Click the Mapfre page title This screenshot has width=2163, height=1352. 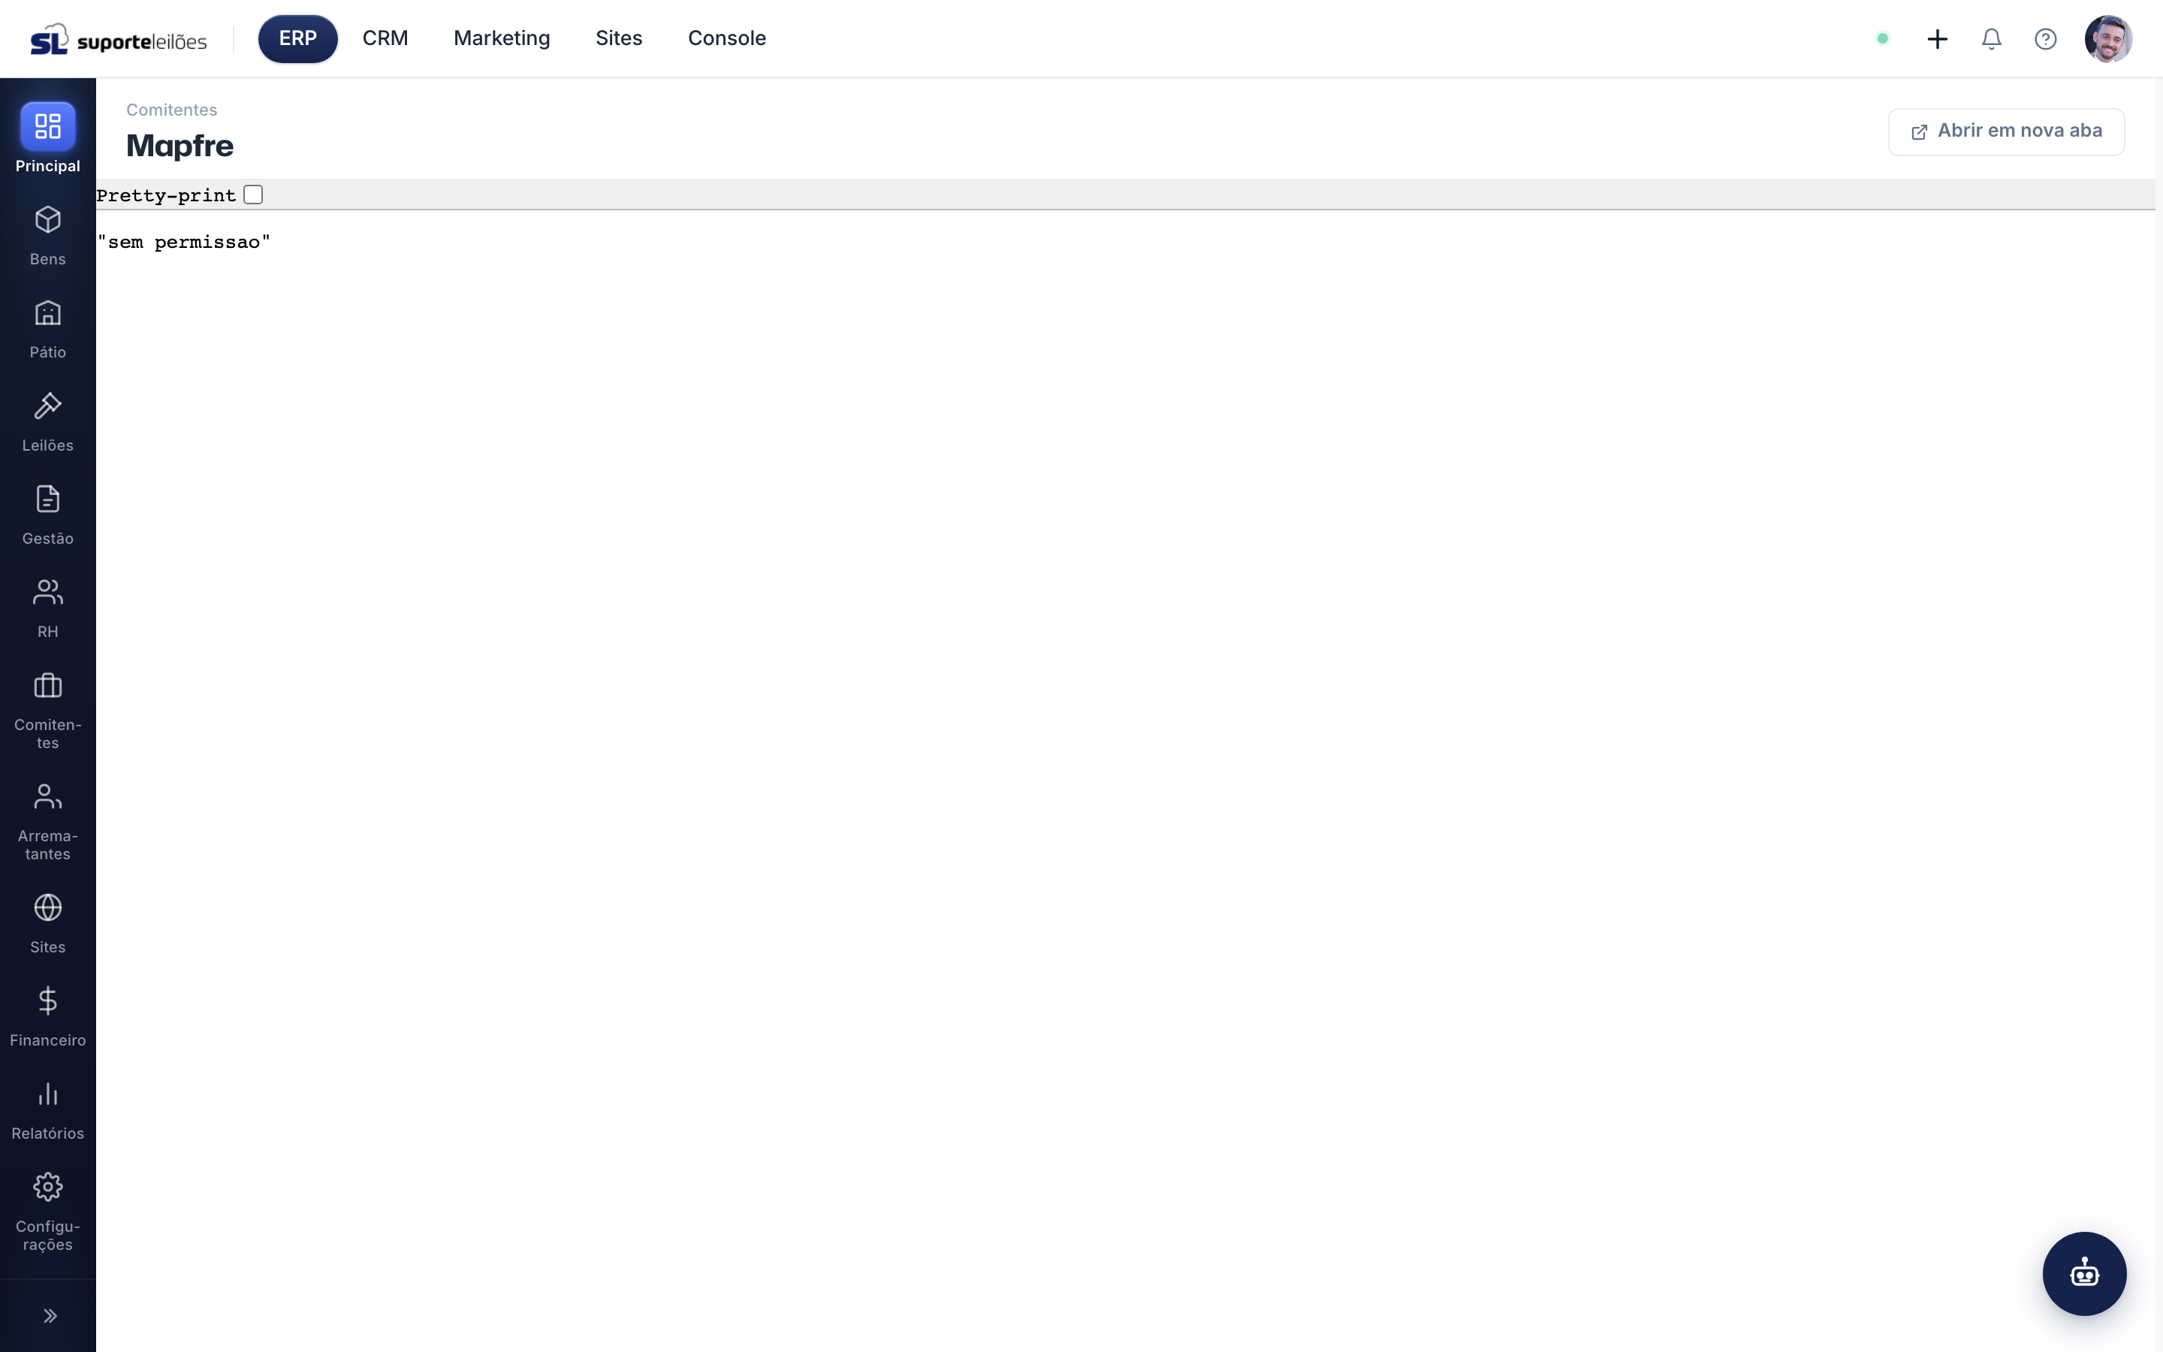[179, 146]
